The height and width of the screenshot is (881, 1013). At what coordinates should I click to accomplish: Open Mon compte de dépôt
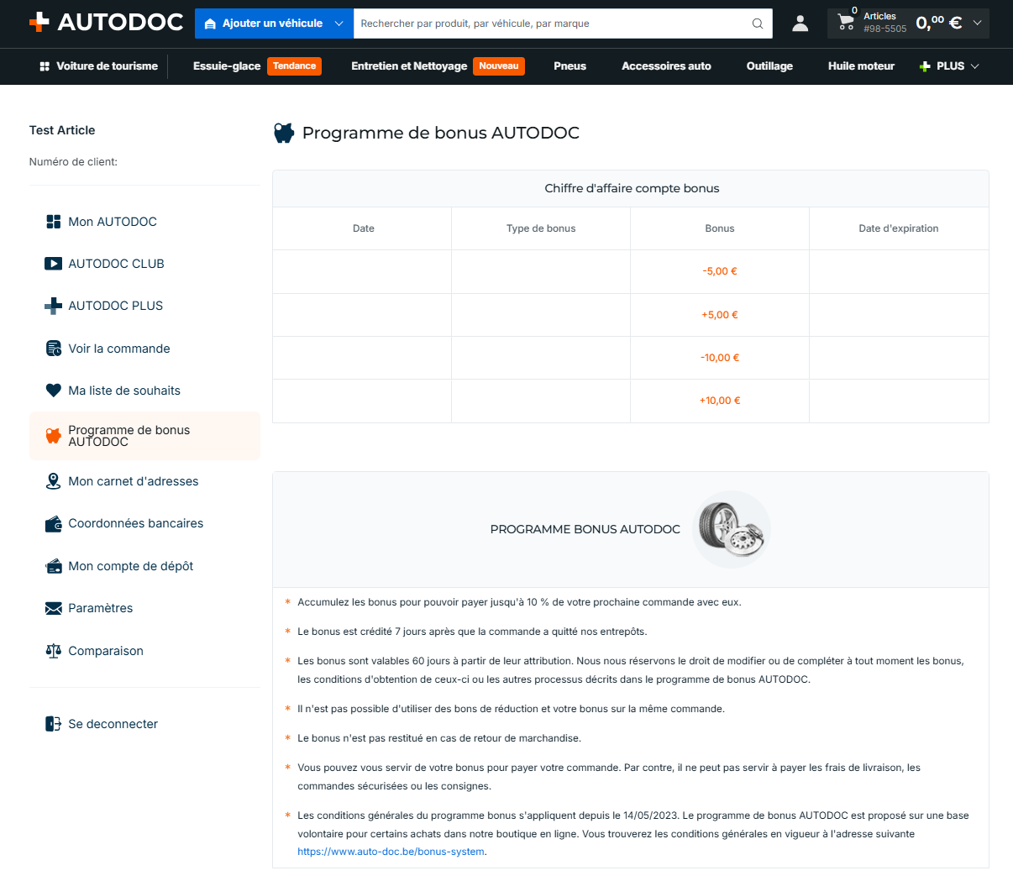(x=130, y=566)
